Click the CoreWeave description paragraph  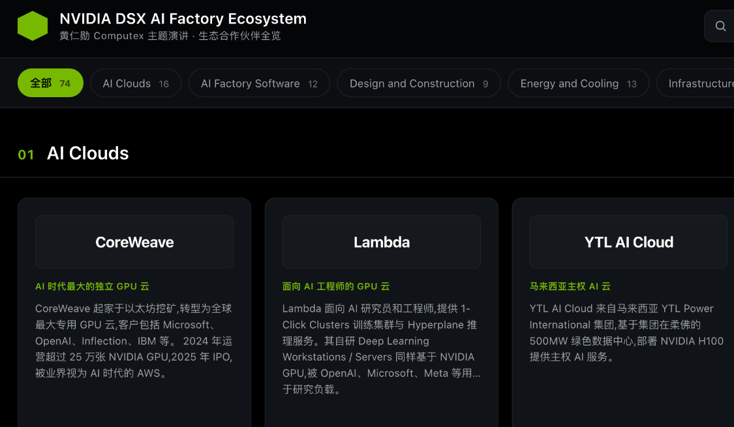[134, 341]
